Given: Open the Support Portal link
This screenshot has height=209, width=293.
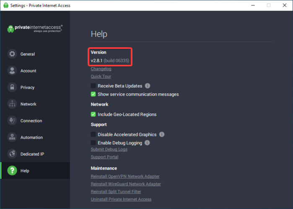Looking at the screenshot, I should pos(105,157).
